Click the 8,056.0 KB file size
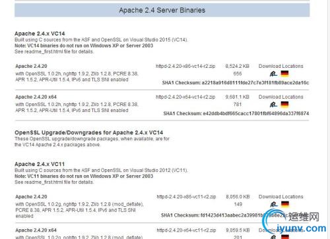 (238, 197)
